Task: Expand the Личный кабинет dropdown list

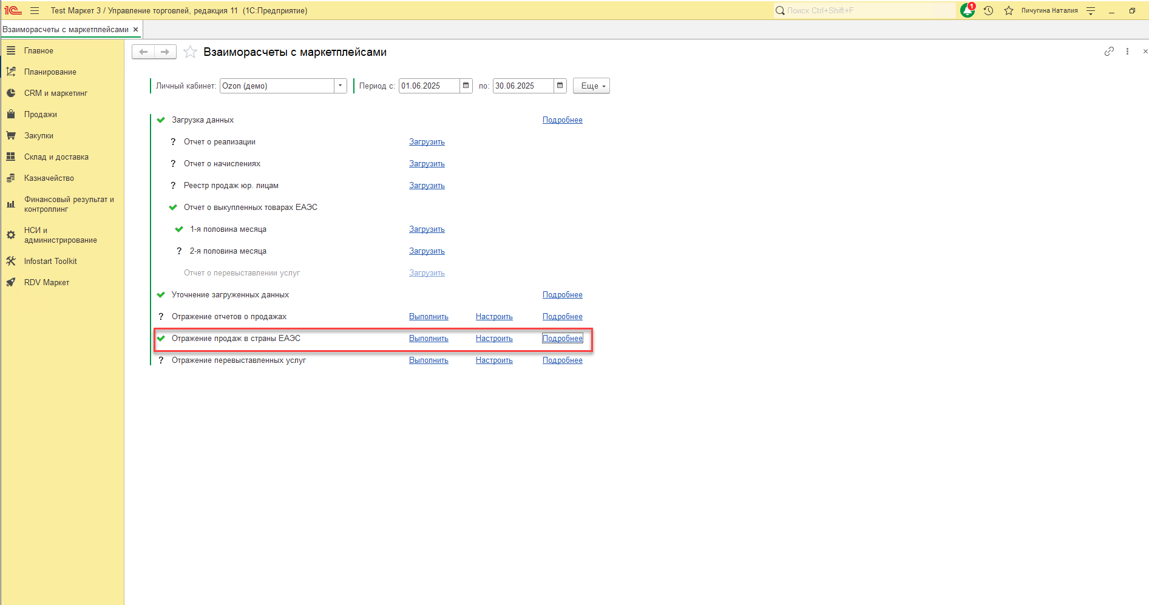Action: tap(340, 86)
